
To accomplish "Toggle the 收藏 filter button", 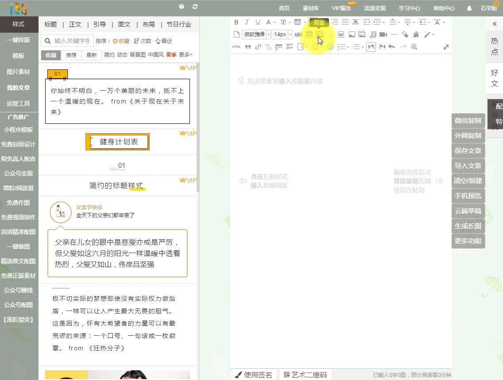I will pyautogui.click(x=52, y=56).
